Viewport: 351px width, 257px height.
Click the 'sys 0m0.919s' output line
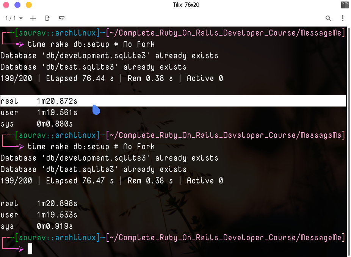pyautogui.click(x=37, y=226)
